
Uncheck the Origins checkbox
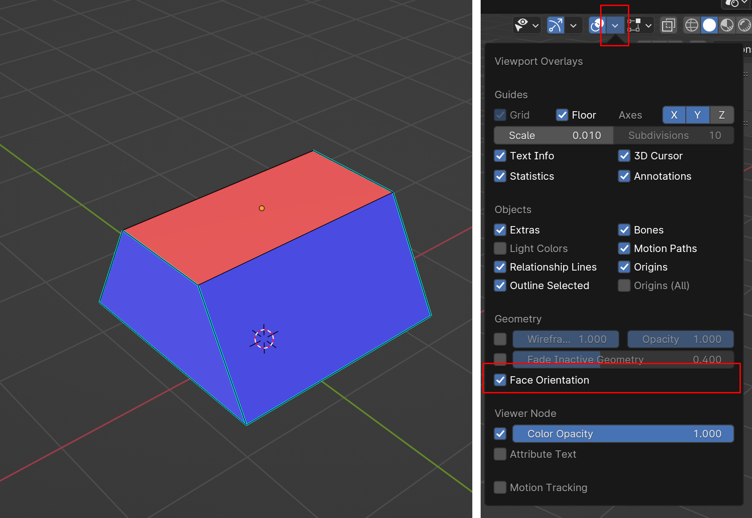tap(624, 267)
